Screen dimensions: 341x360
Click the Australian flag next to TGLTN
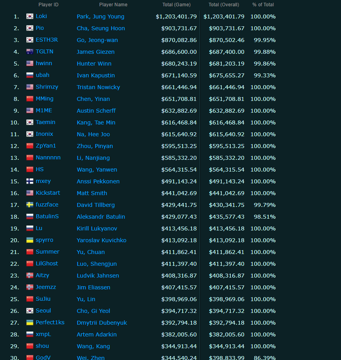point(30,52)
